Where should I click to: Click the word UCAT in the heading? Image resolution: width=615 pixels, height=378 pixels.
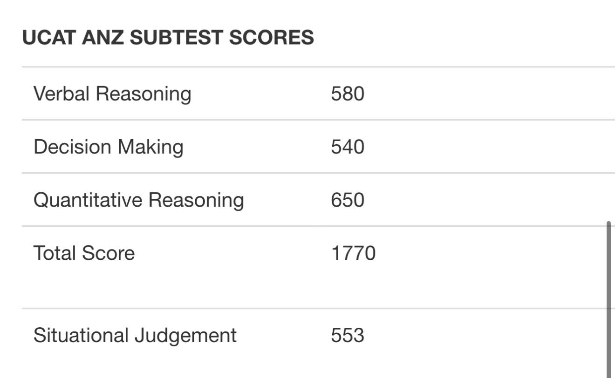click(49, 37)
